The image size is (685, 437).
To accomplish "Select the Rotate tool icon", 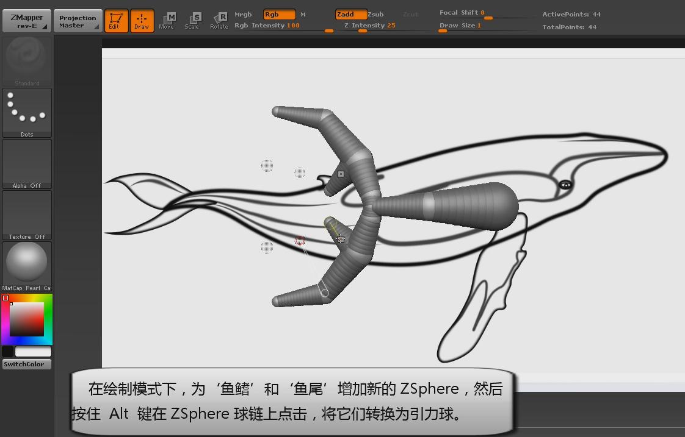I will (x=219, y=21).
